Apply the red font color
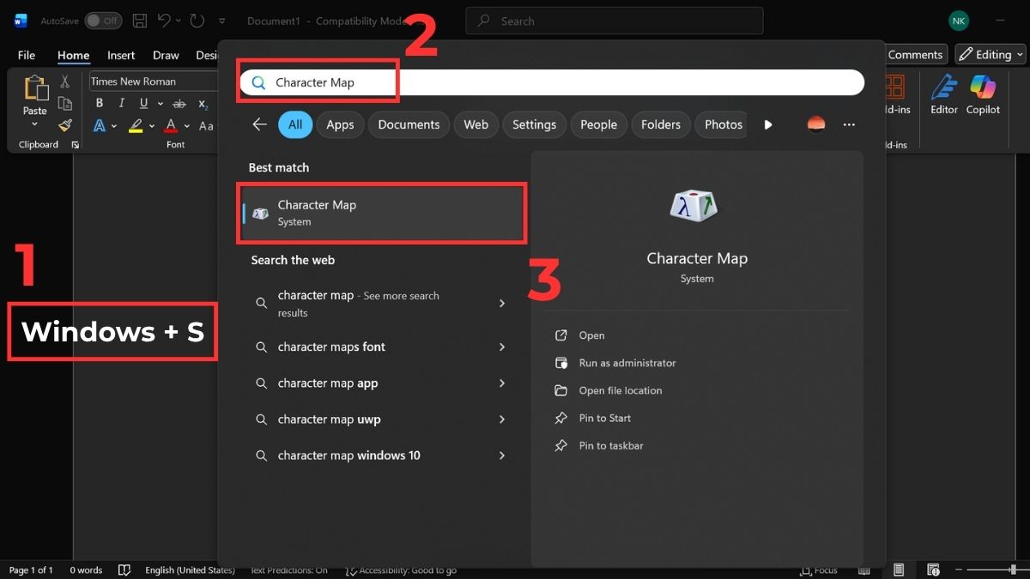The height and width of the screenshot is (579, 1030). point(171,126)
